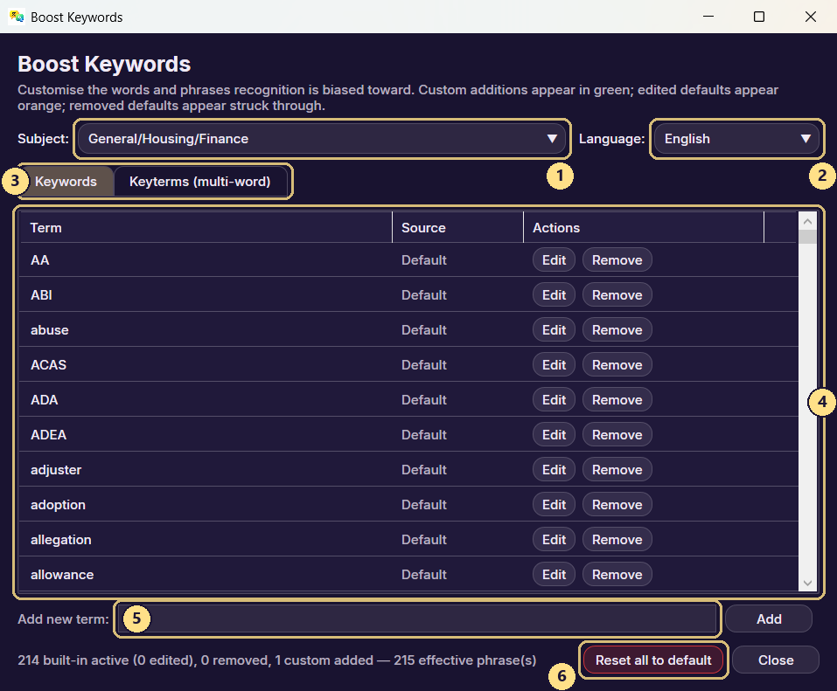Screen dimensions: 837x691
Task: Edit the ABI term
Action: (x=554, y=295)
